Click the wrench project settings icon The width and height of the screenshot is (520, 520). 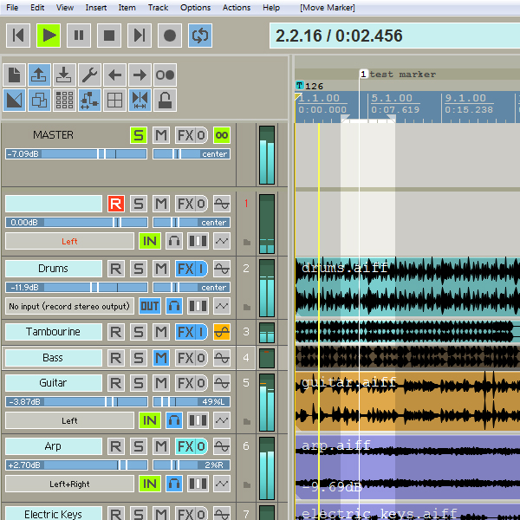89,75
